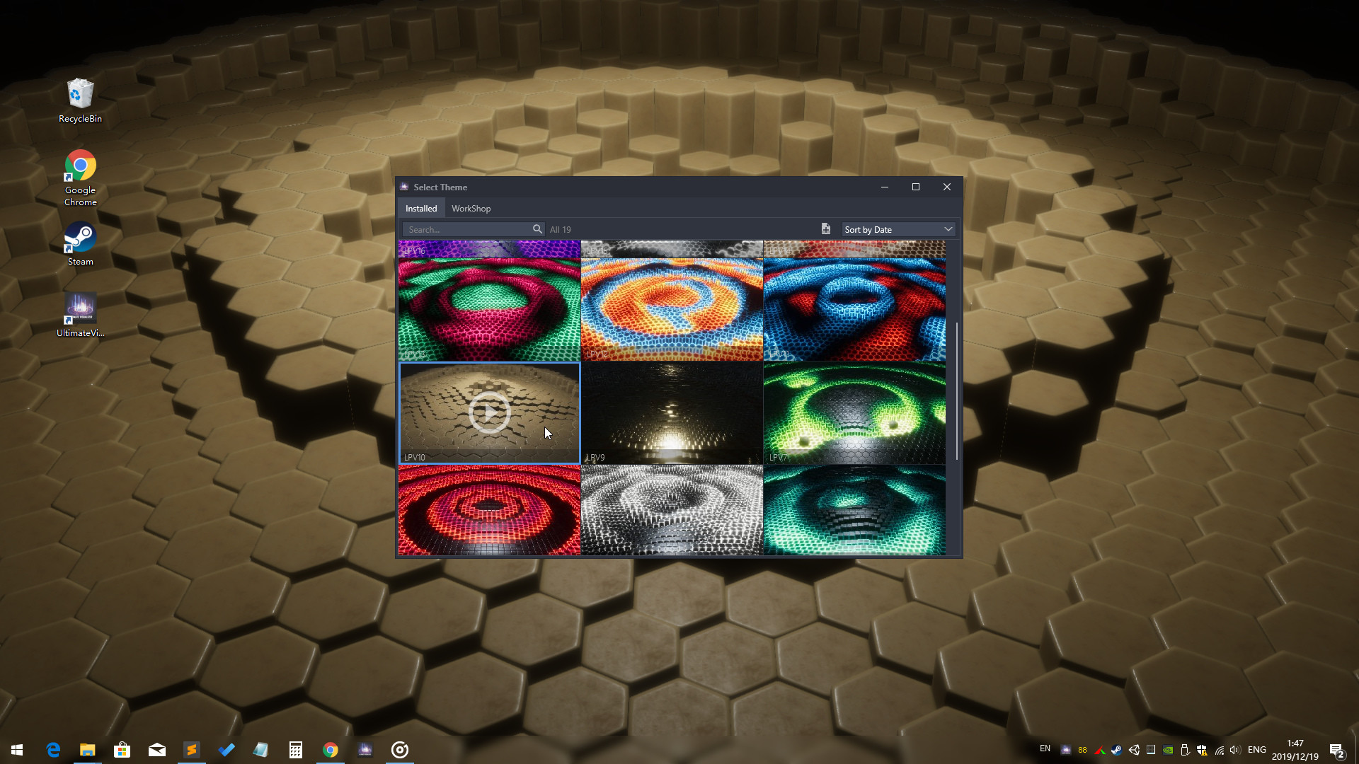1359x764 pixels.
Task: Open the Sort by Date dropdown
Action: tap(898, 229)
